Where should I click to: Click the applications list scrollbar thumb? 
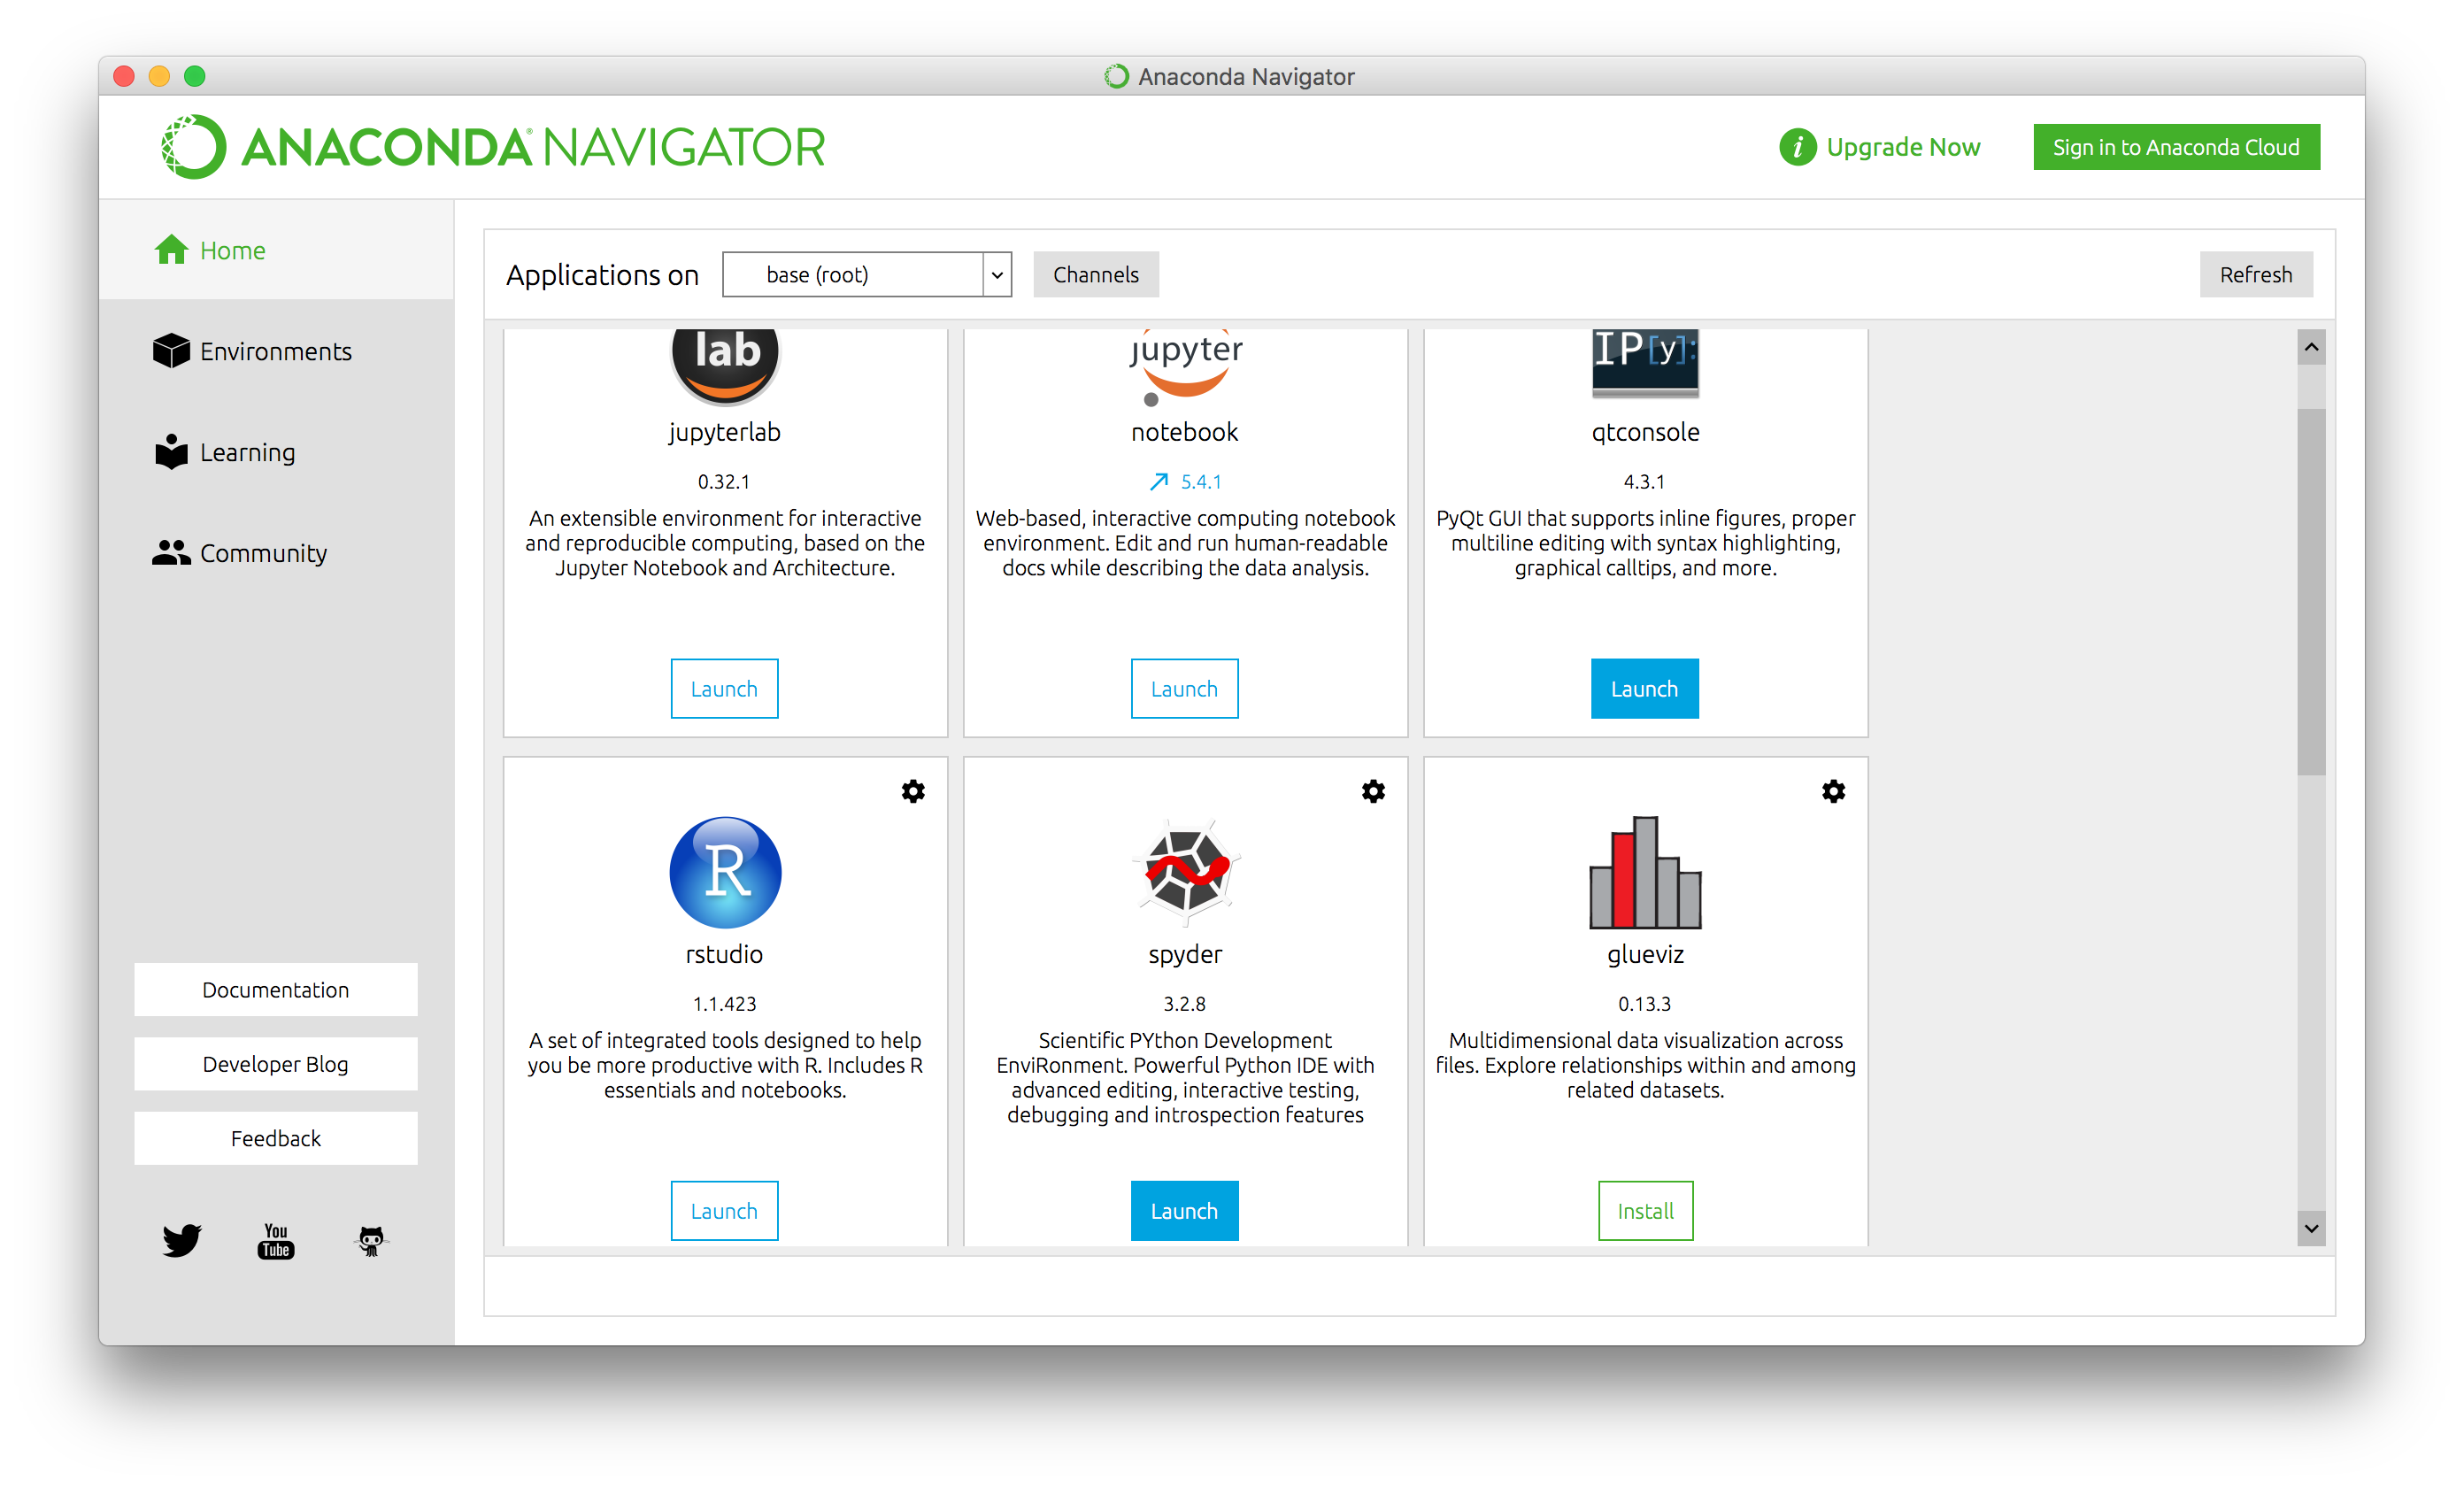point(2310,590)
